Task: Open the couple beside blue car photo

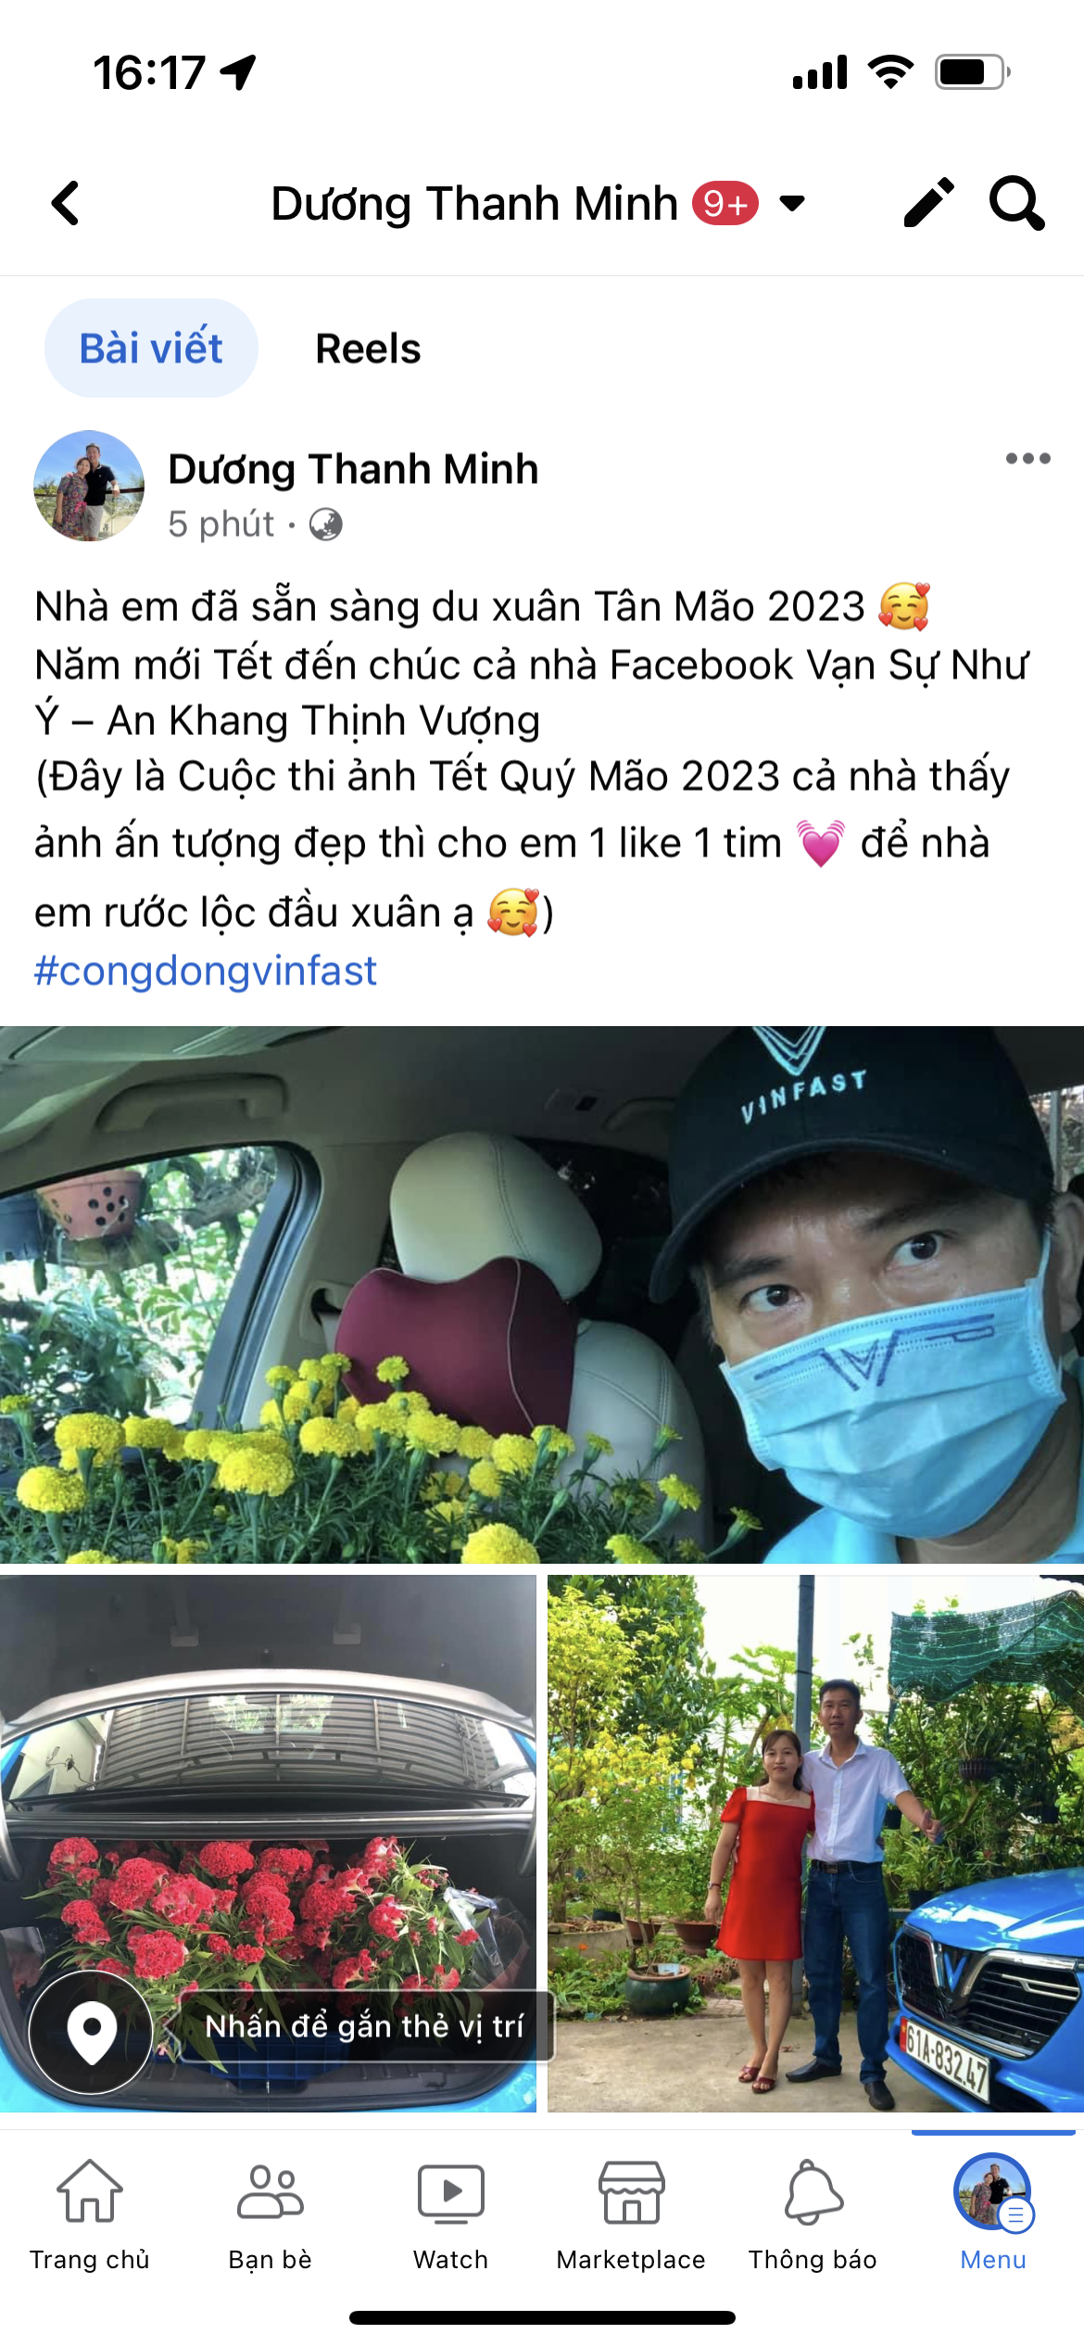Action: click(815, 1843)
